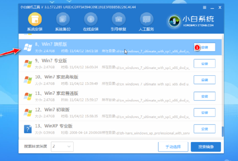Click the 小白系统 logo icon
The image size is (238, 161).
[174, 21]
